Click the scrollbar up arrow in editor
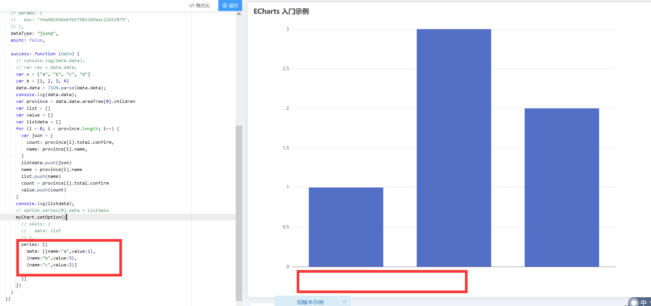 point(239,14)
